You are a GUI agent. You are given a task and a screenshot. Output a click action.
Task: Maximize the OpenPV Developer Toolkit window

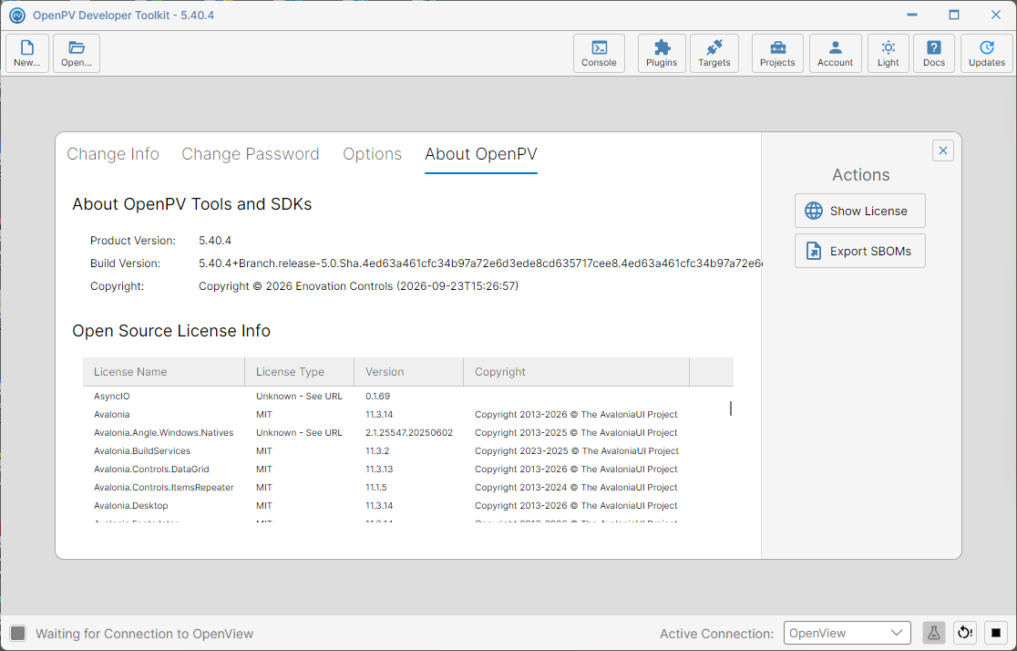coord(953,15)
